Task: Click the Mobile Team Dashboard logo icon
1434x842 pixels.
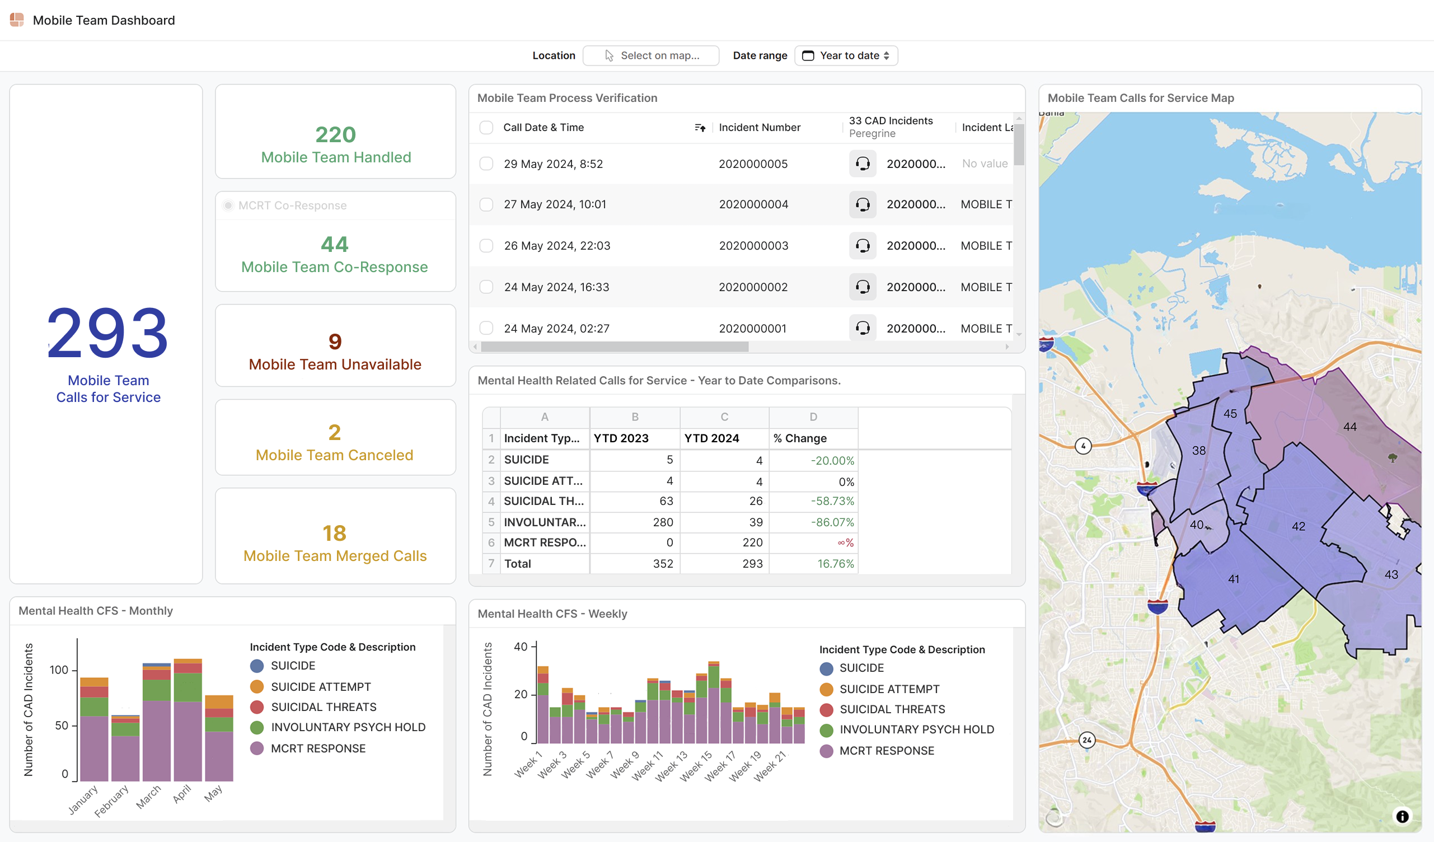Action: coord(17,20)
